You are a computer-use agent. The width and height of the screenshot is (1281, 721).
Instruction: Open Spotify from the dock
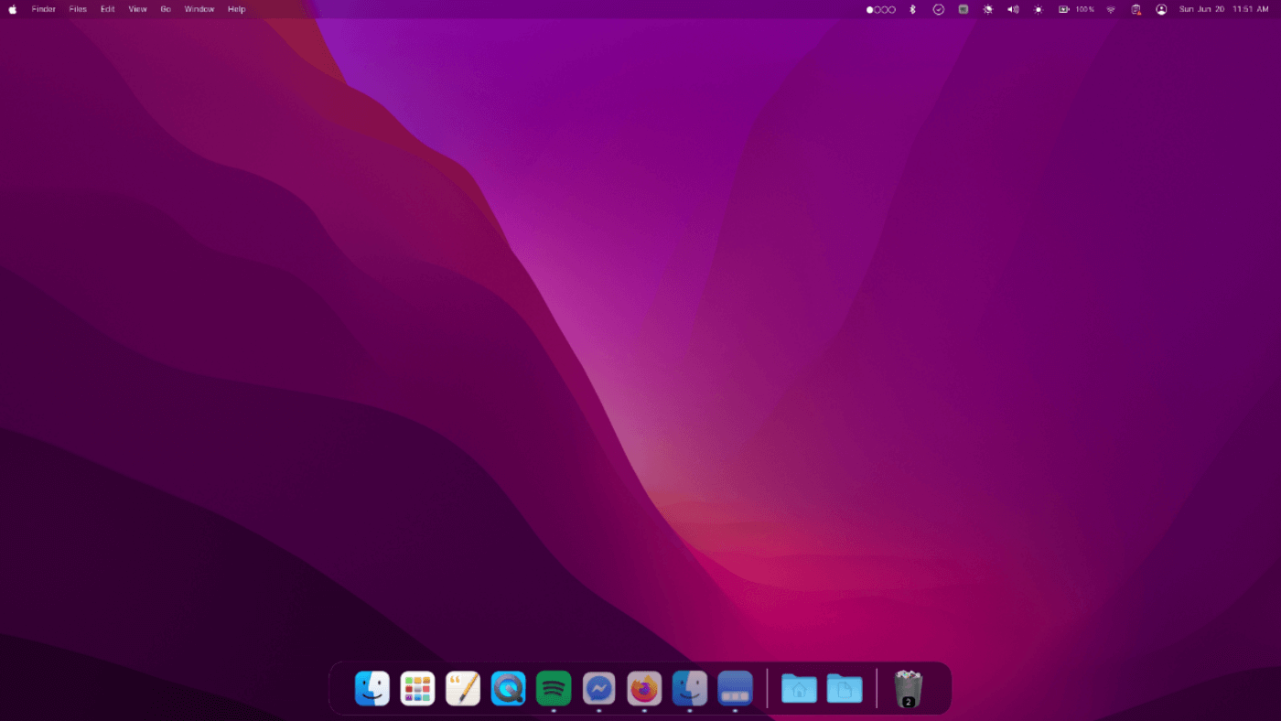click(x=554, y=688)
